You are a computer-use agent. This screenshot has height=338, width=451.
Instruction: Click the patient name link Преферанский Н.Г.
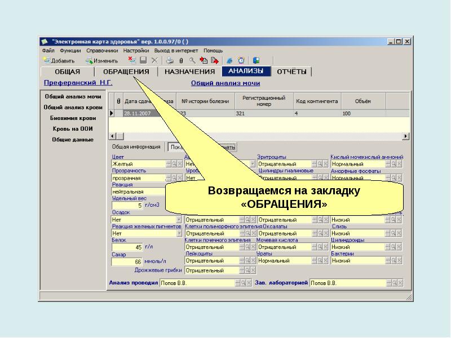pos(78,82)
